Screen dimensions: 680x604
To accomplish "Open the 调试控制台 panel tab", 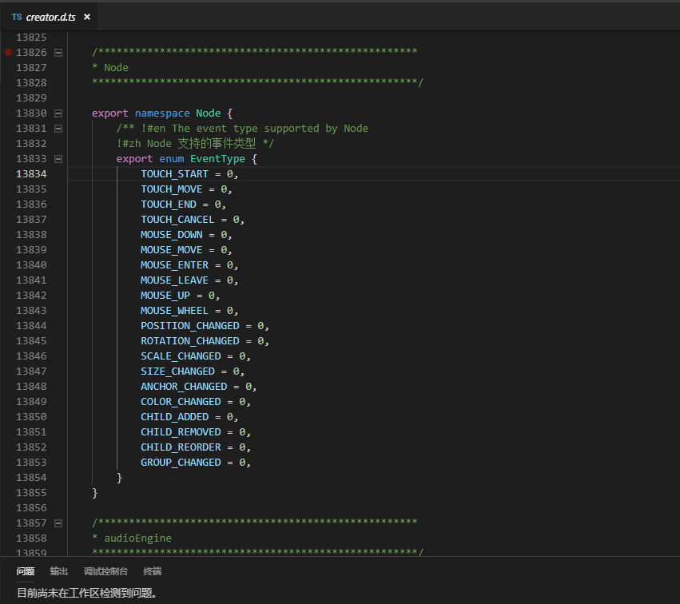I will point(105,571).
